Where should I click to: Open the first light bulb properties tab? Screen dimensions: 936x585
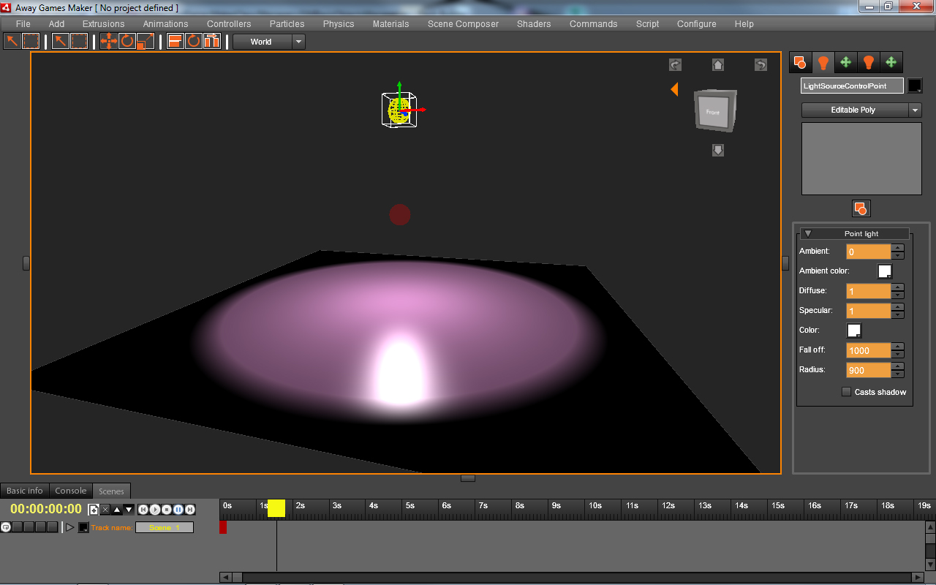click(823, 63)
